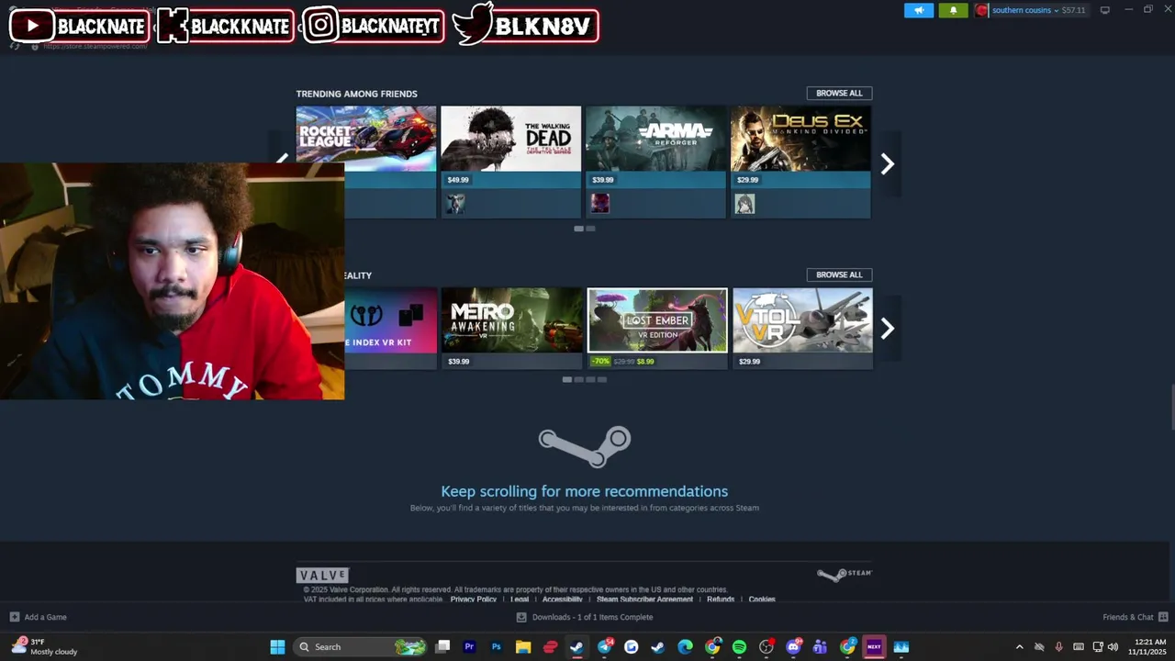Open the Refunds footer link
Viewport: 1175px width, 661px height.
click(x=721, y=599)
